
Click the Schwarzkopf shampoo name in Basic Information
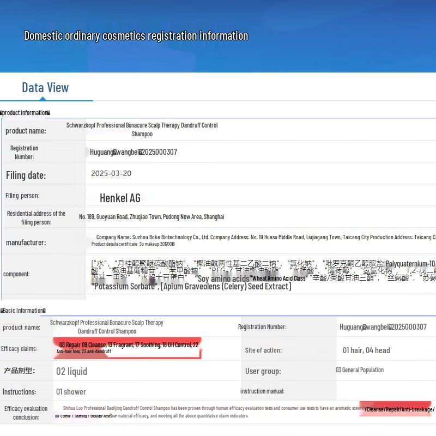click(x=107, y=327)
